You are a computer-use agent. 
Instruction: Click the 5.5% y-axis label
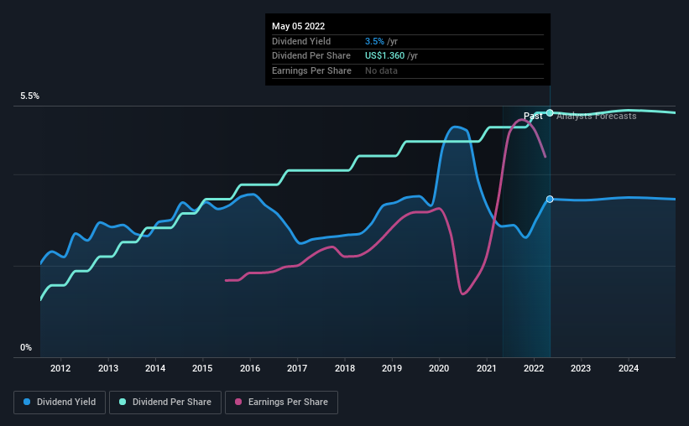point(29,96)
